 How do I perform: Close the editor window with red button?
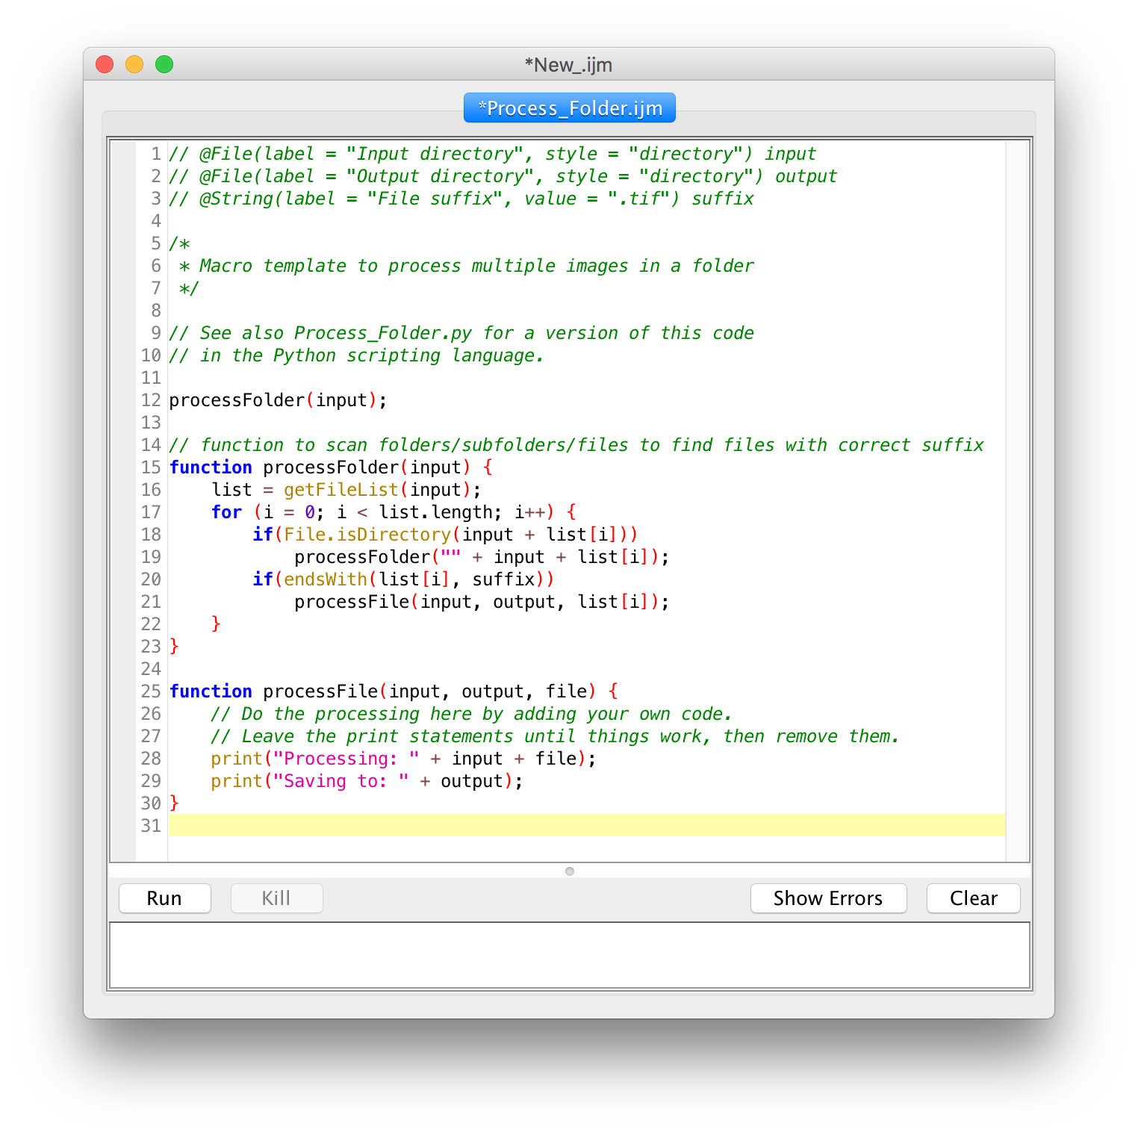[105, 64]
